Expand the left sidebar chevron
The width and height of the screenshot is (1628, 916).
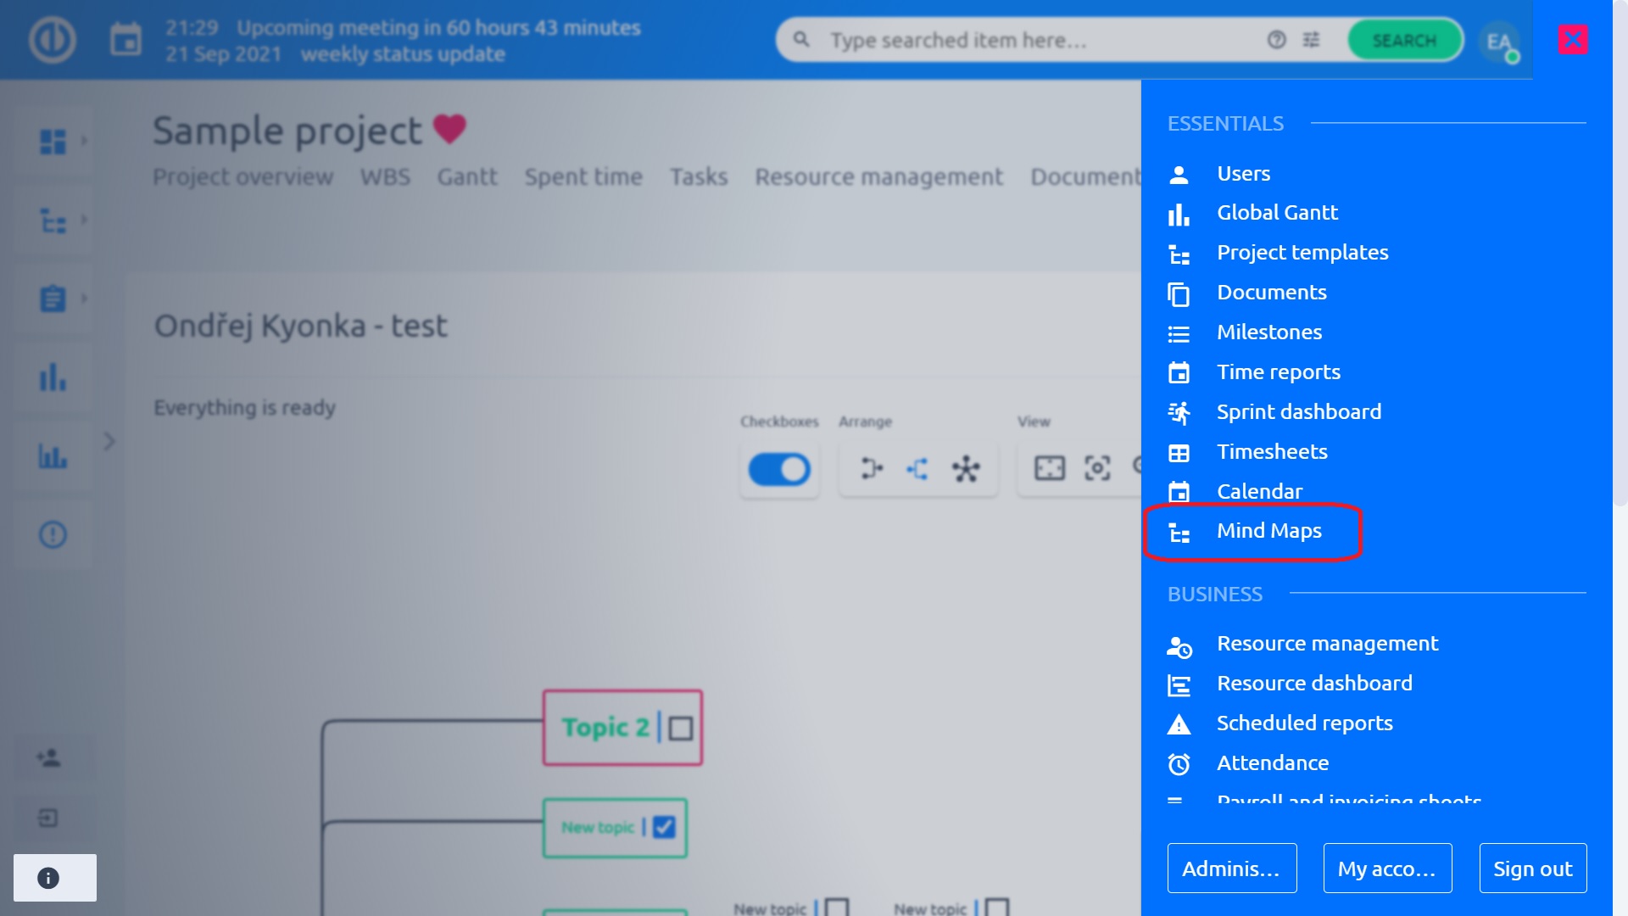[109, 441]
